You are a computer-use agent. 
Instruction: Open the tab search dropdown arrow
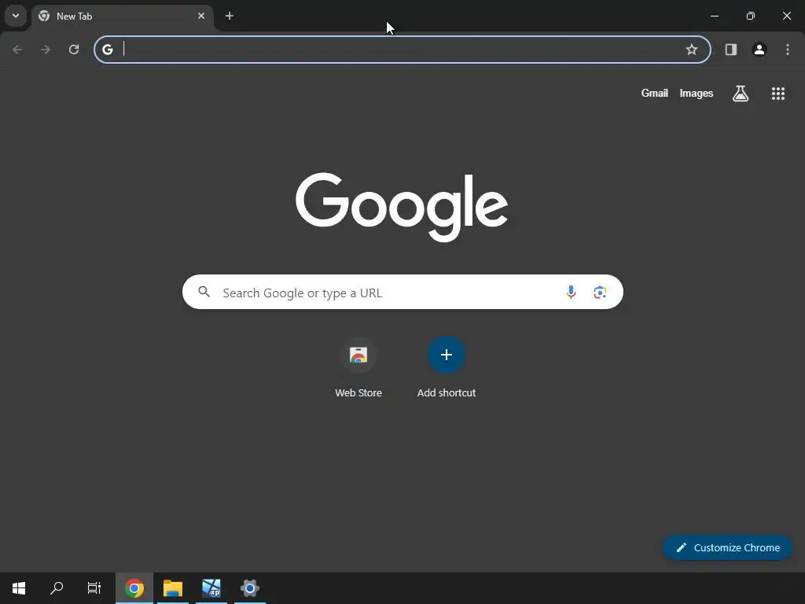click(x=16, y=16)
